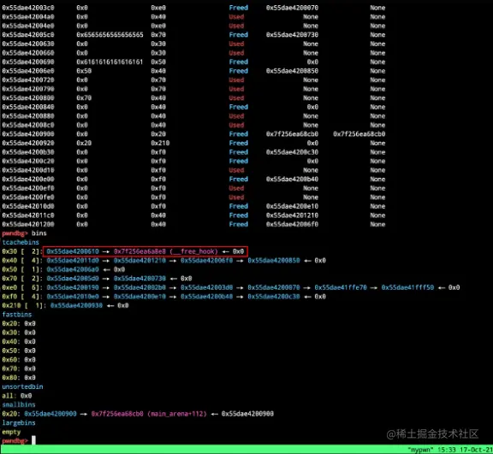Click the tcache entry '0x55dae41fff50'
Viewport: 493px width, 454px height.
[x=407, y=287]
